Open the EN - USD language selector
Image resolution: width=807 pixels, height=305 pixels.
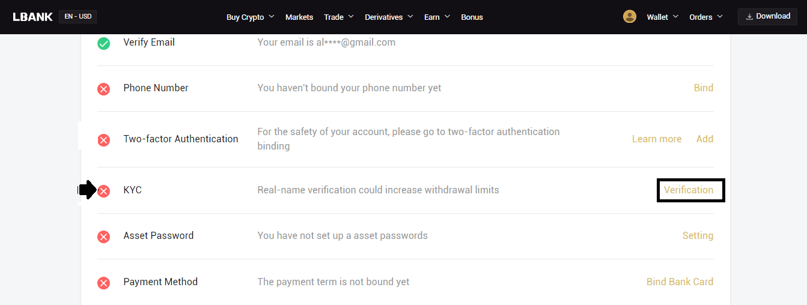(x=78, y=17)
